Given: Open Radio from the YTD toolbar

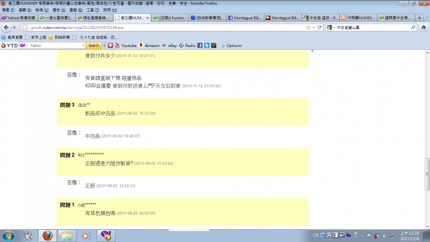Looking at the screenshot, I should tap(187, 46).
